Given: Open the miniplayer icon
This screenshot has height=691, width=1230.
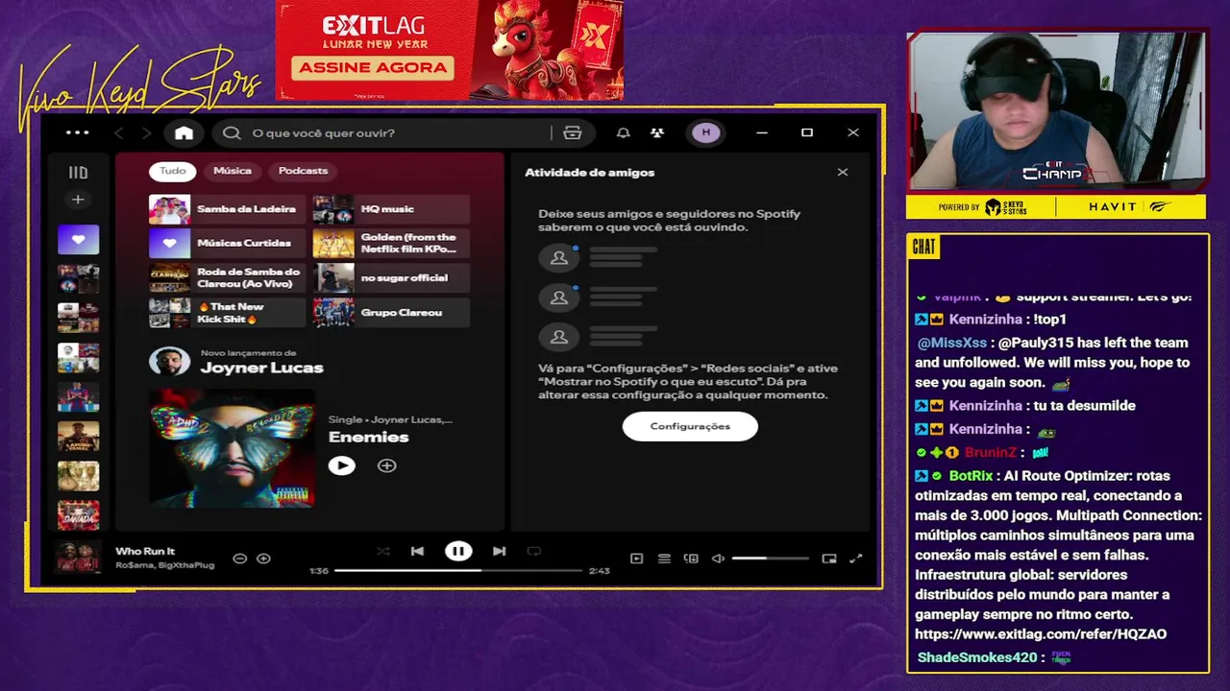Looking at the screenshot, I should tap(829, 559).
